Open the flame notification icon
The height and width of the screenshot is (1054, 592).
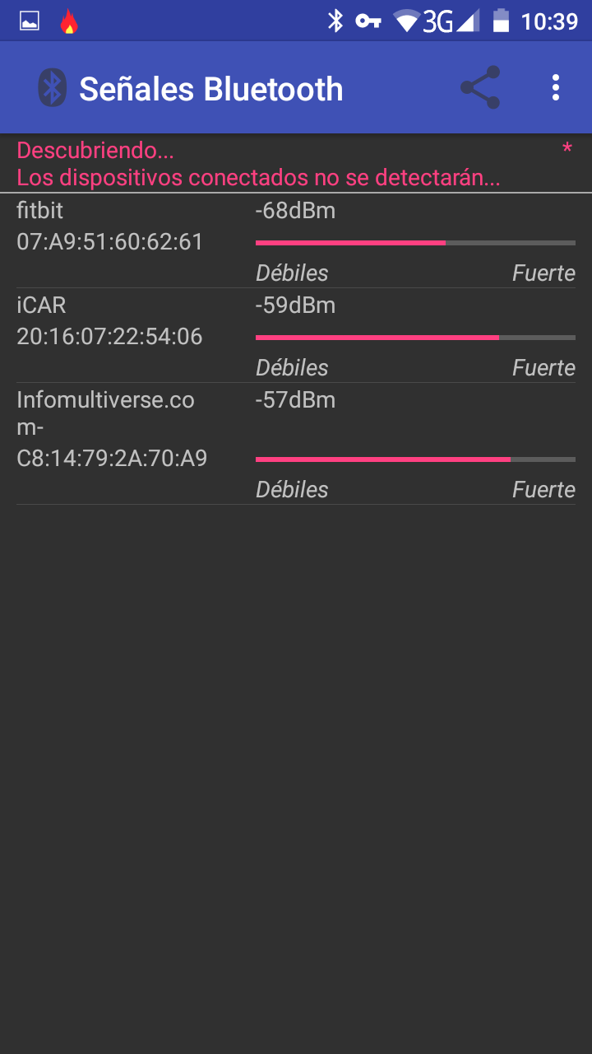point(69,21)
